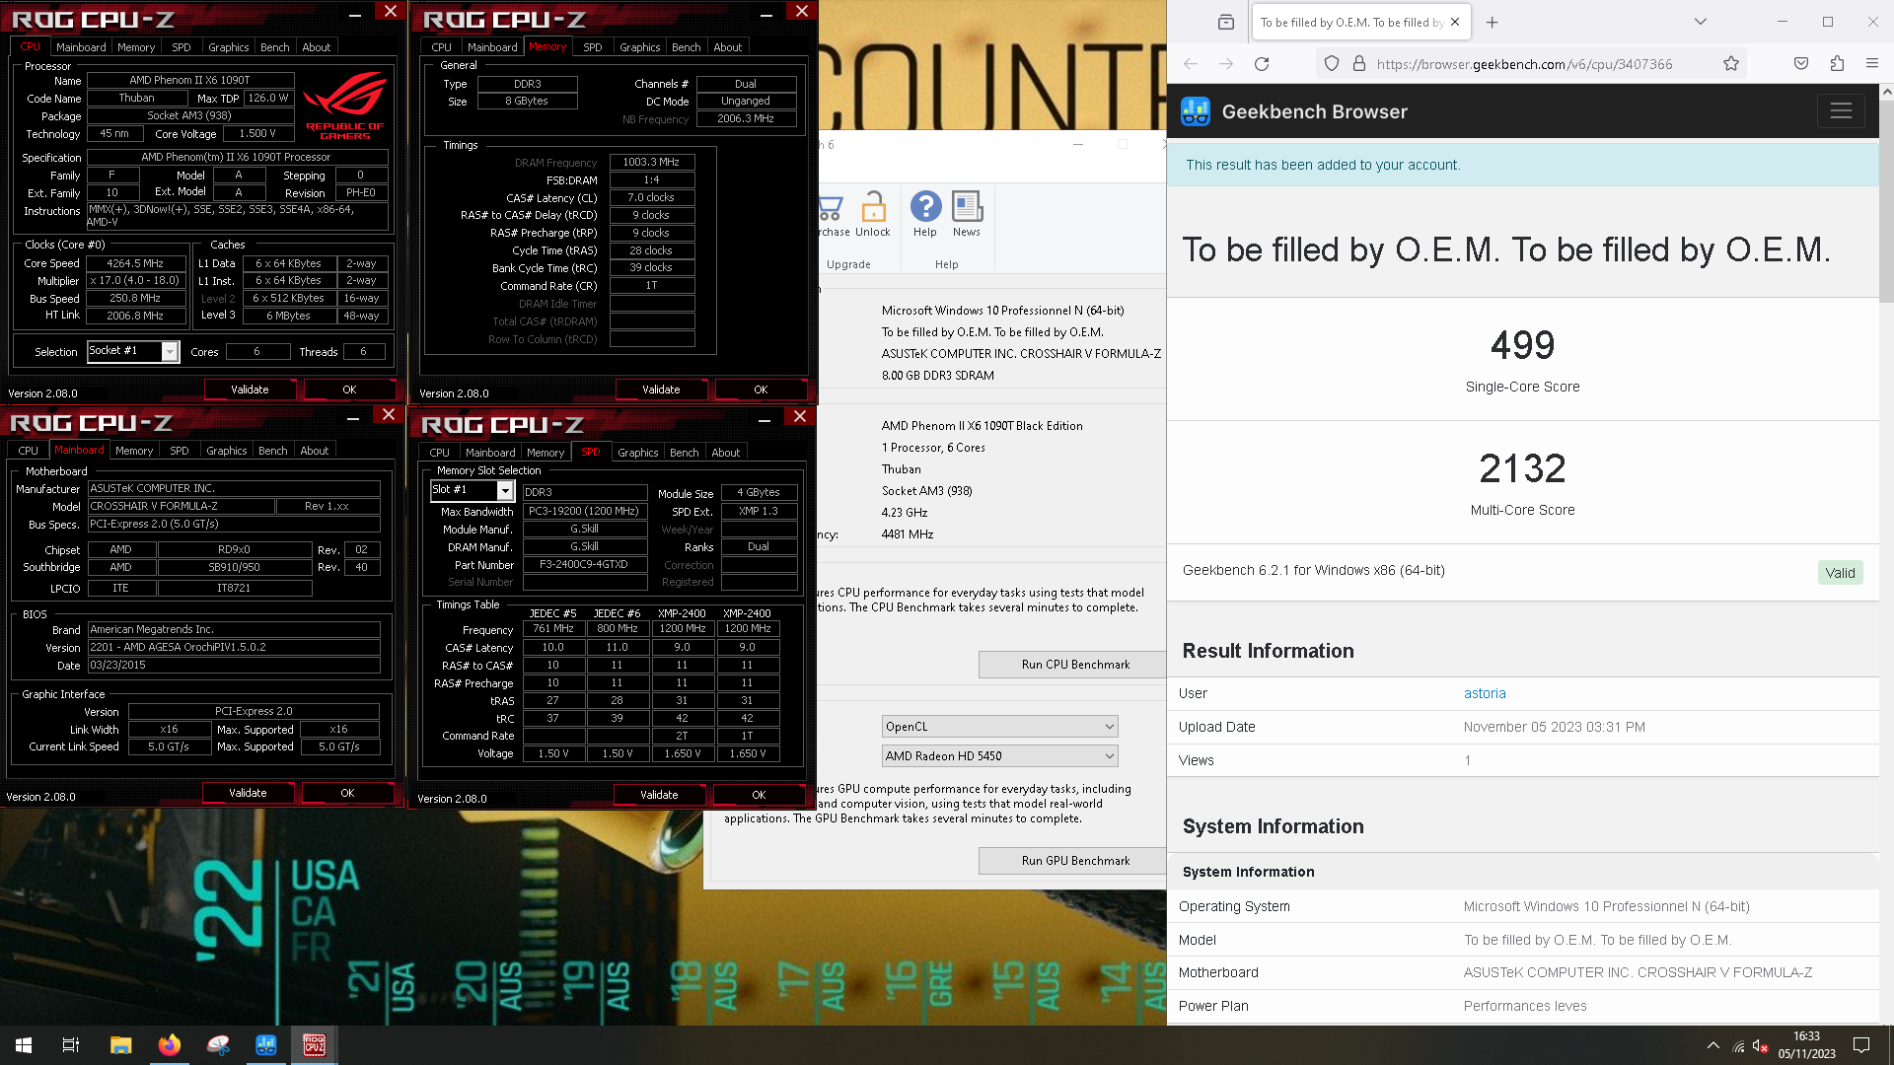Show hidden system tray icons
1894x1065 pixels.
pos(1713,1045)
